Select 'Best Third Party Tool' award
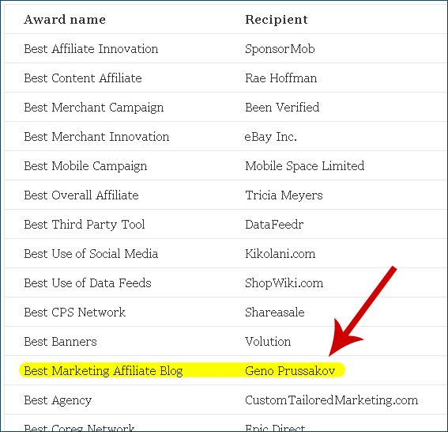 point(85,225)
